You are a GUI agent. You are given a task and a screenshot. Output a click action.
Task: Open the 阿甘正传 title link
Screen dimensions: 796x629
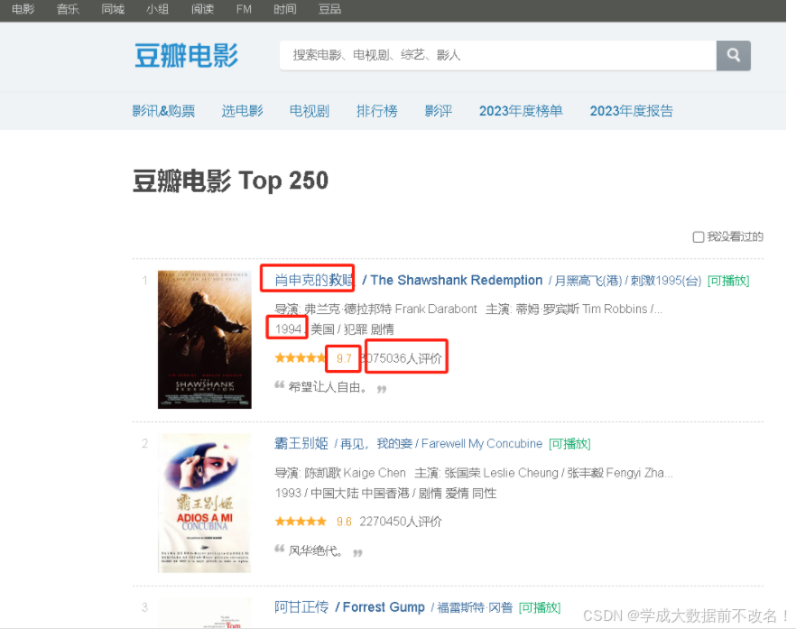[x=301, y=607]
